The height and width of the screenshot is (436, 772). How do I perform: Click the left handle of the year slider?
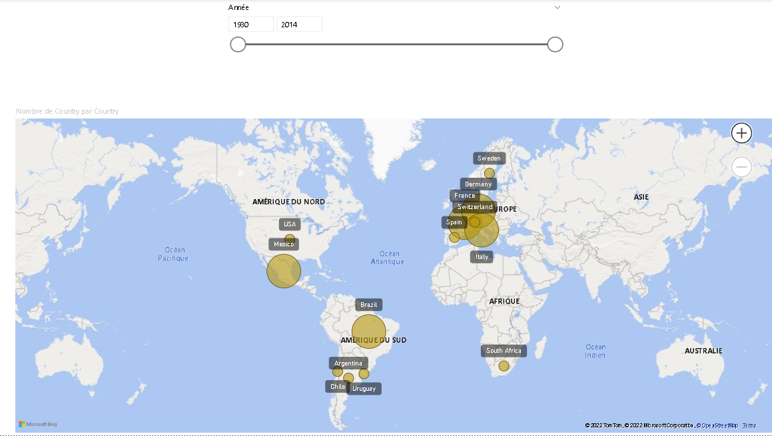click(x=238, y=45)
